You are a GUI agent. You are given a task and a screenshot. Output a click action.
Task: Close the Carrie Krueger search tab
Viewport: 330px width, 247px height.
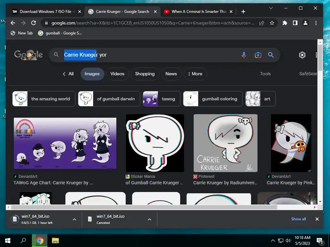(x=155, y=12)
